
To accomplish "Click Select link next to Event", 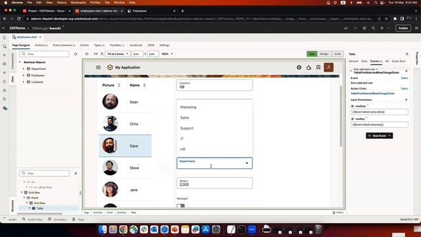I will point(405,78).
